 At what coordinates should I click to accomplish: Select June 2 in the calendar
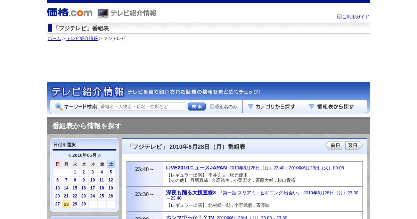84,172
